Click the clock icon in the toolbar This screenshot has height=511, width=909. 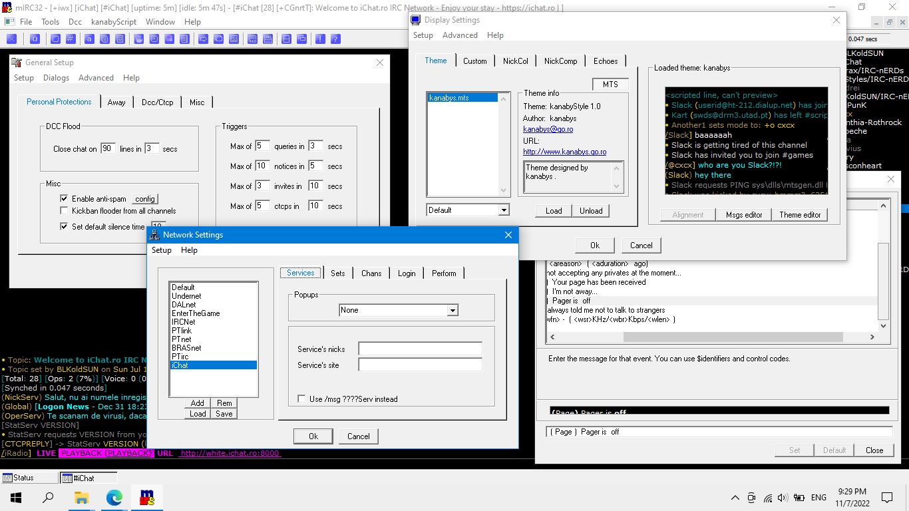(x=154, y=39)
